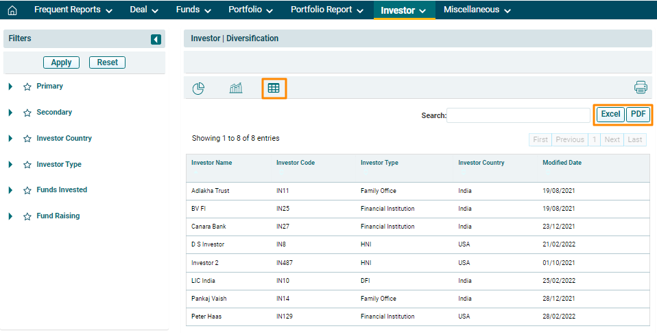Expand the Primary filter triangle

pos(11,87)
